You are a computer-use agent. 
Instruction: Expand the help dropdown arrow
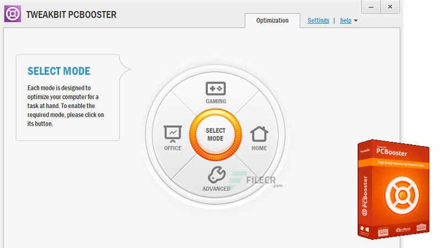[356, 20]
